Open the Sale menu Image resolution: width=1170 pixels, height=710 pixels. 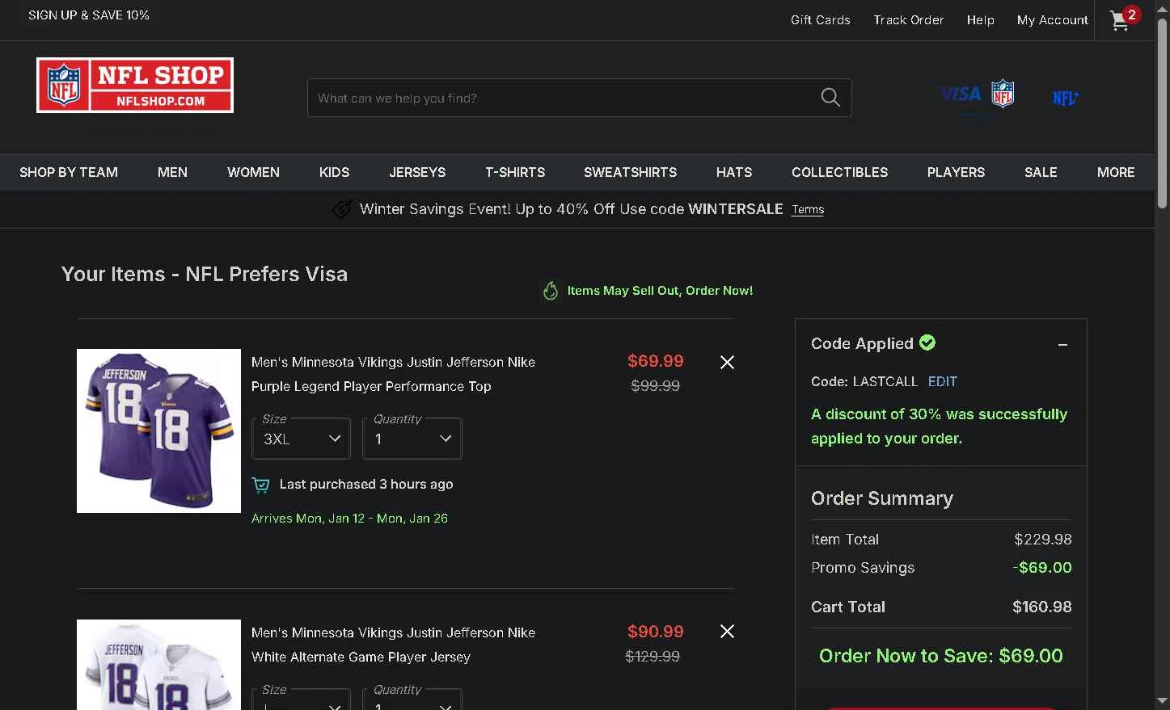pyautogui.click(x=1041, y=172)
